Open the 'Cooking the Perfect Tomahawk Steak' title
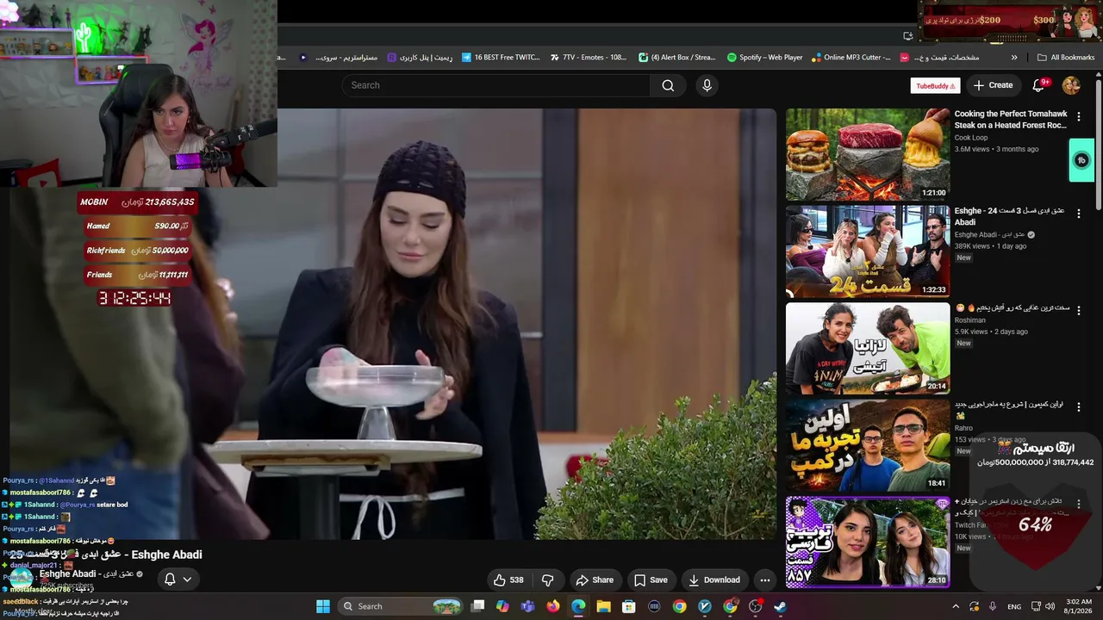1103x620 pixels. pyautogui.click(x=1011, y=119)
